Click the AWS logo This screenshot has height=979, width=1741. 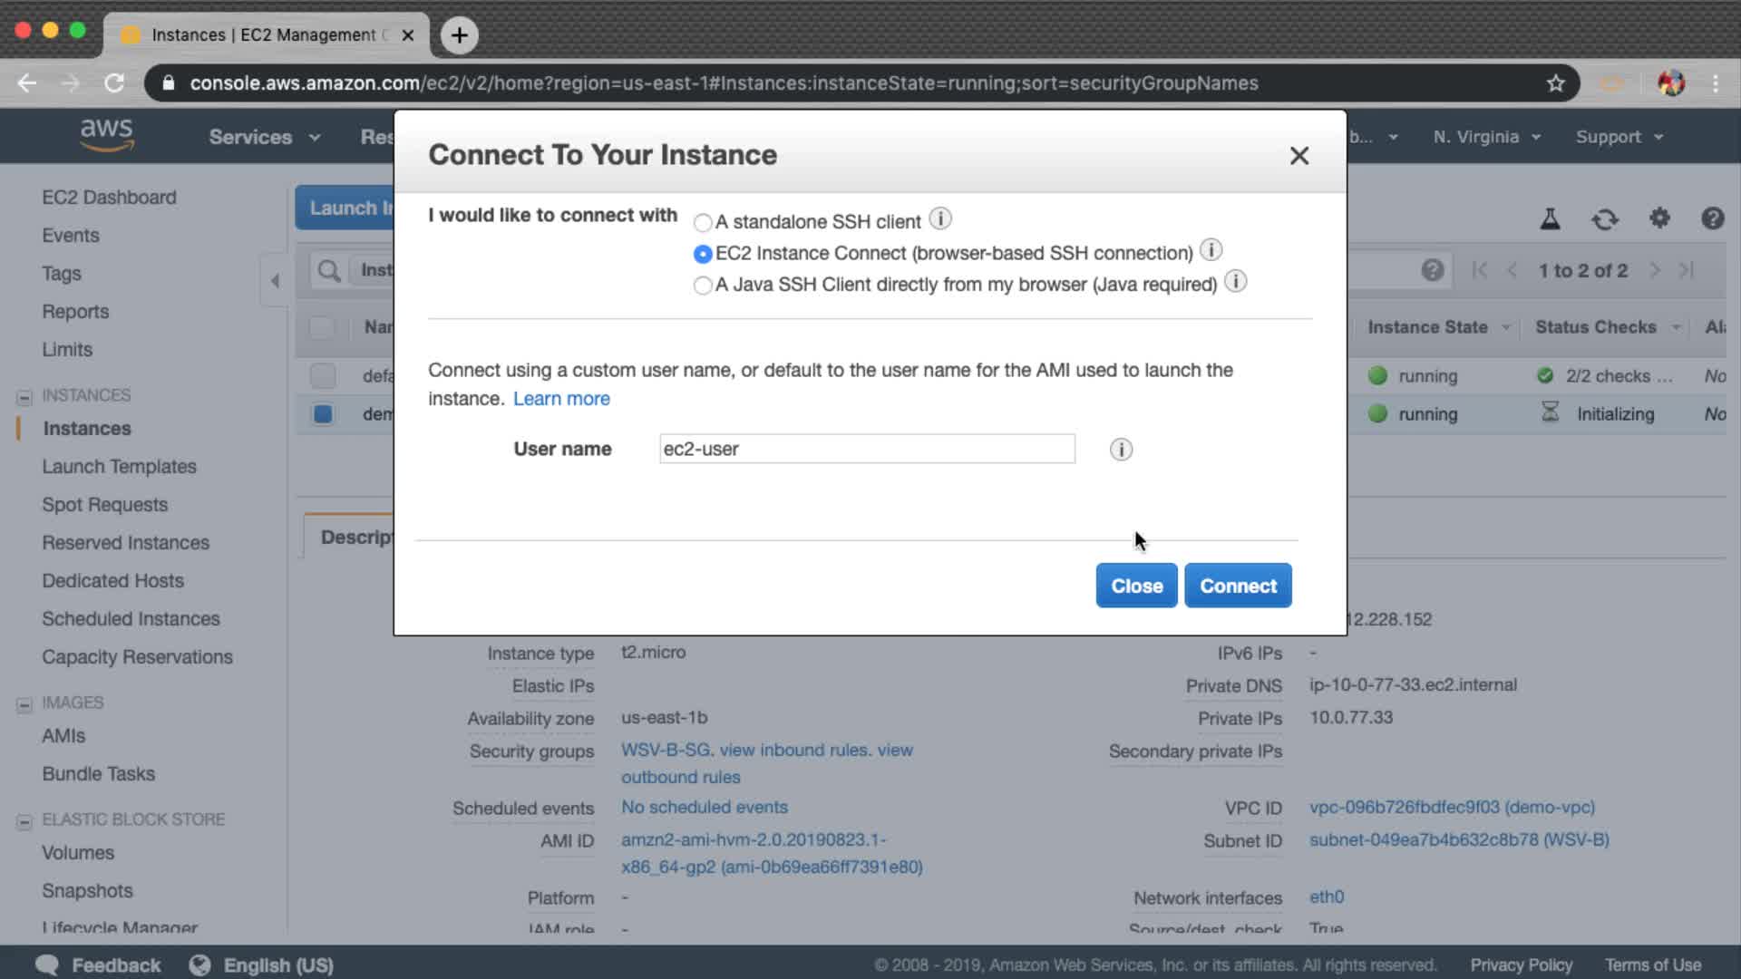click(106, 135)
